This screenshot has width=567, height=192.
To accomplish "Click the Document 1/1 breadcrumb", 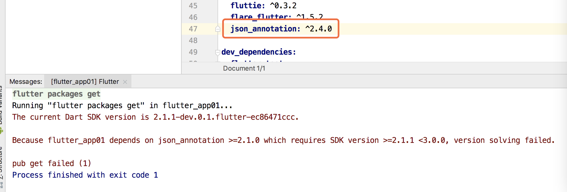I will pos(244,68).
